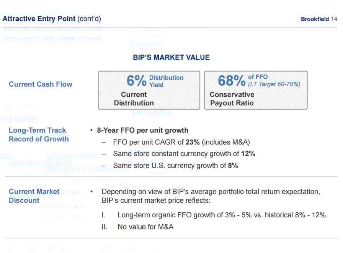Click the 'Conservative Payout Ratio' box label
The image size is (343, 253).
click(232, 99)
